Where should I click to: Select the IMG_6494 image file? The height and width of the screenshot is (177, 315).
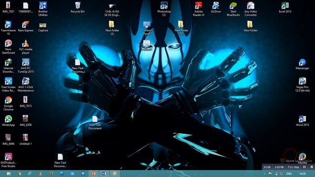coord(8,139)
